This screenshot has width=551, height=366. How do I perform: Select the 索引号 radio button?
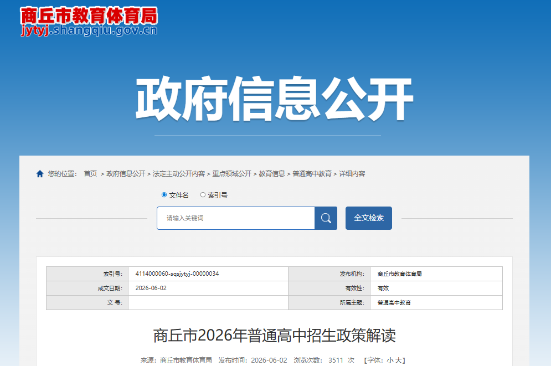pyautogui.click(x=203, y=194)
